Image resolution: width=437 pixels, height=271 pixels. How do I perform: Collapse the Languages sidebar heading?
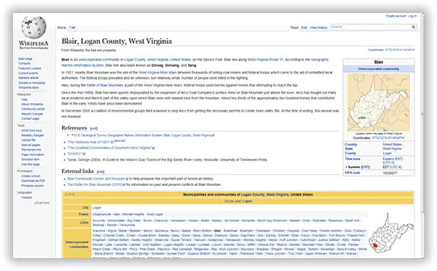[x=25, y=193]
